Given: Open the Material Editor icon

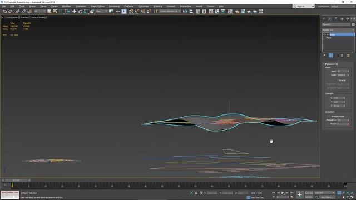Looking at the screenshot, I should click(x=230, y=12).
